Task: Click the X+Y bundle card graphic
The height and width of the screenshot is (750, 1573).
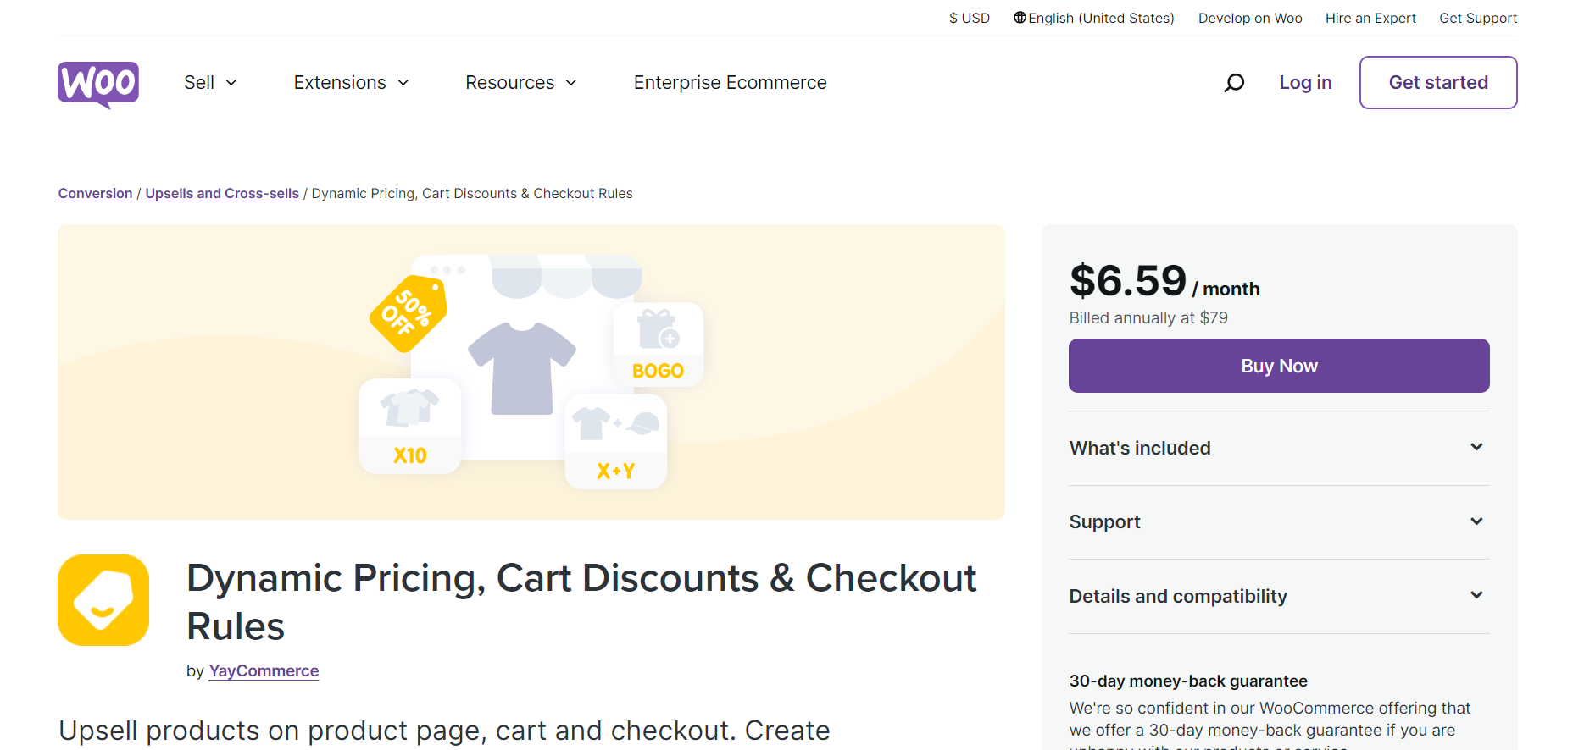Action: [616, 441]
